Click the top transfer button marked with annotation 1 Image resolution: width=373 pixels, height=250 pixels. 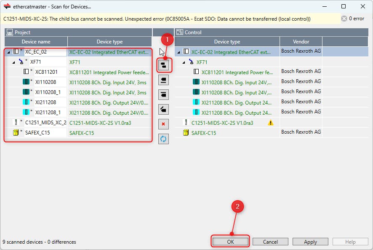163,65
